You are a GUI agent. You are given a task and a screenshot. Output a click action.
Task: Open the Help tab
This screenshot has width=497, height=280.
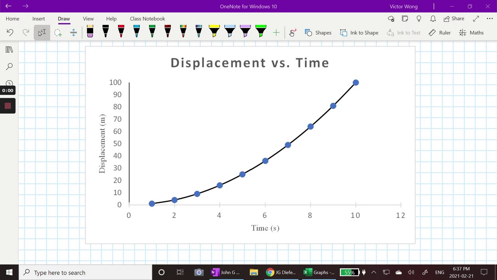click(111, 19)
